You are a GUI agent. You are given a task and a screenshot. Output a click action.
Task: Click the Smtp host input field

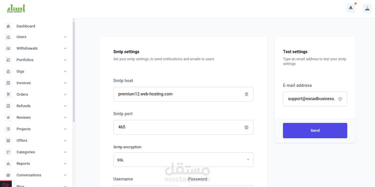(183, 94)
